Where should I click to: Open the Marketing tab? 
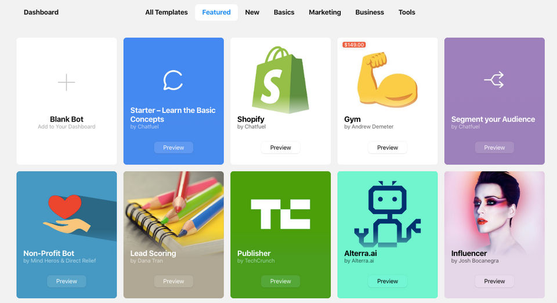point(325,12)
